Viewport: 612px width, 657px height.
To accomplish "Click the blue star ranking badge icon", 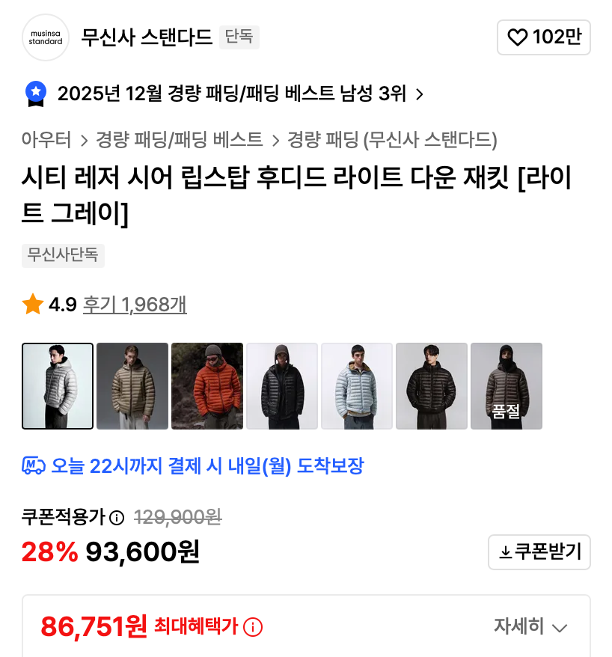I will 36,94.
